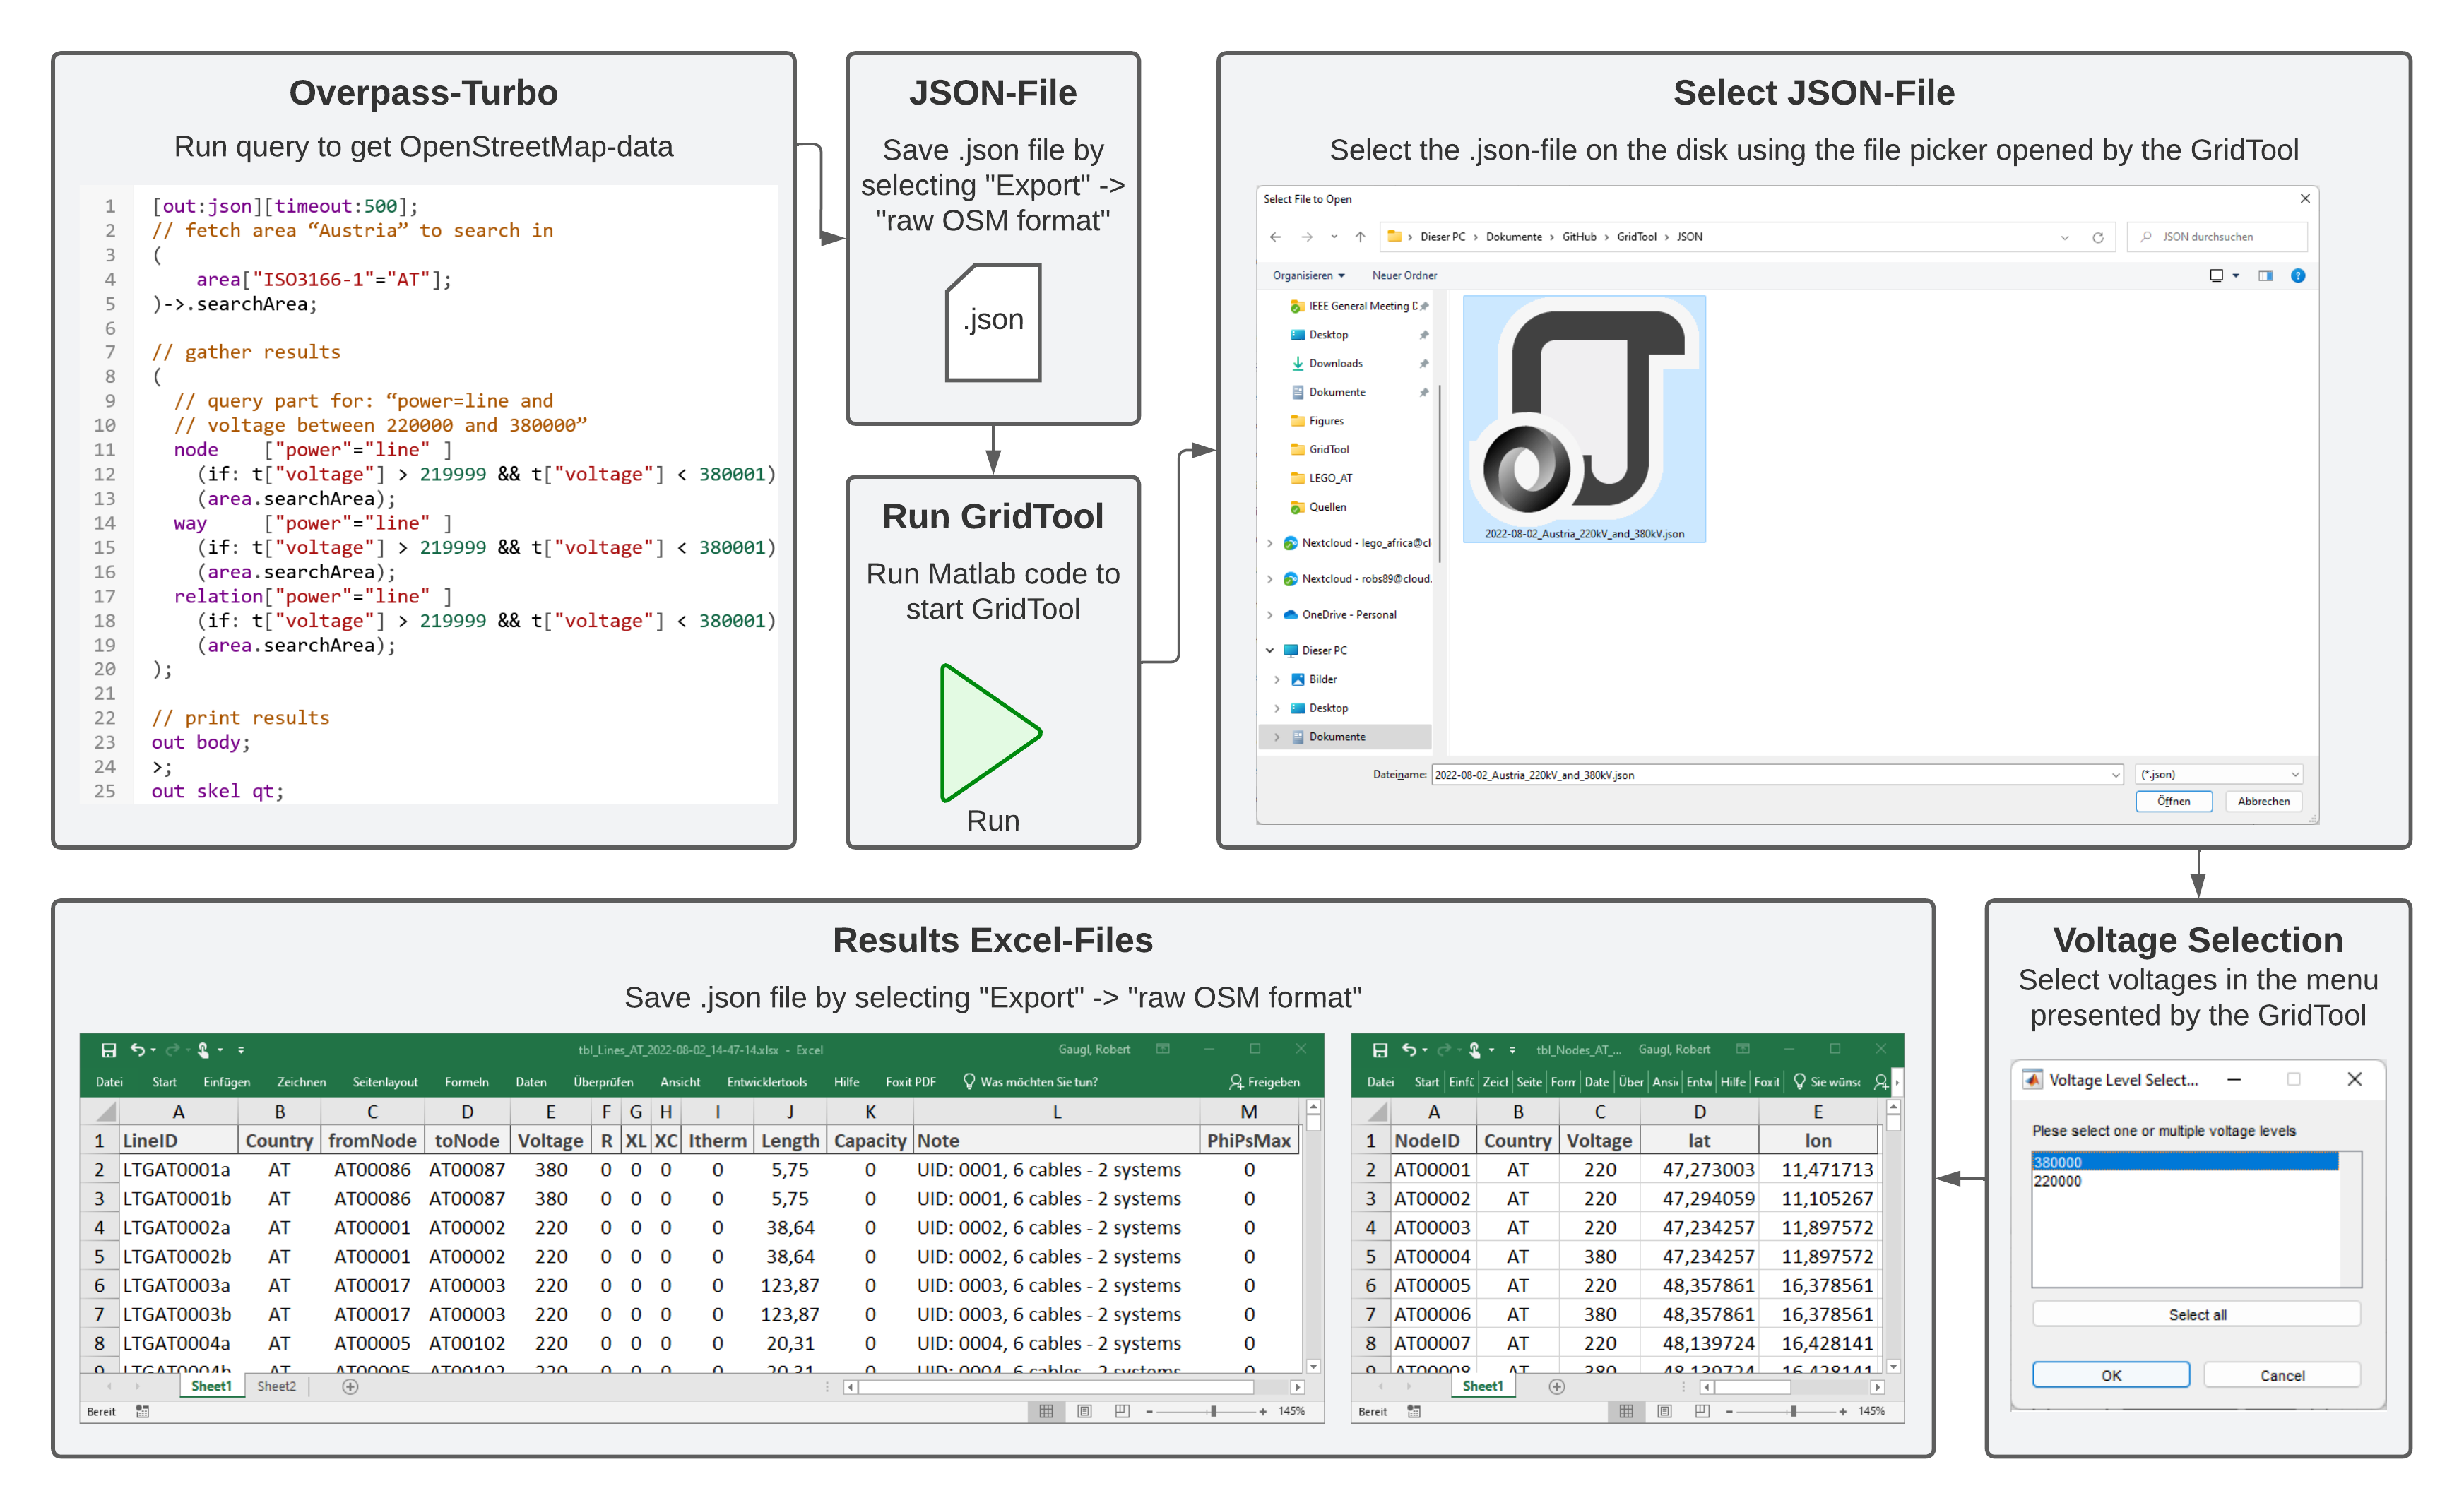The height and width of the screenshot is (1510, 2464).
Task: Click the blue help question mark icon
Action: pyautogui.click(x=2298, y=276)
